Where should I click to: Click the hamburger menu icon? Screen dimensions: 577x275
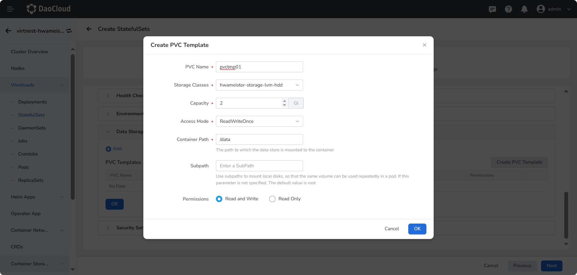pos(10,9)
